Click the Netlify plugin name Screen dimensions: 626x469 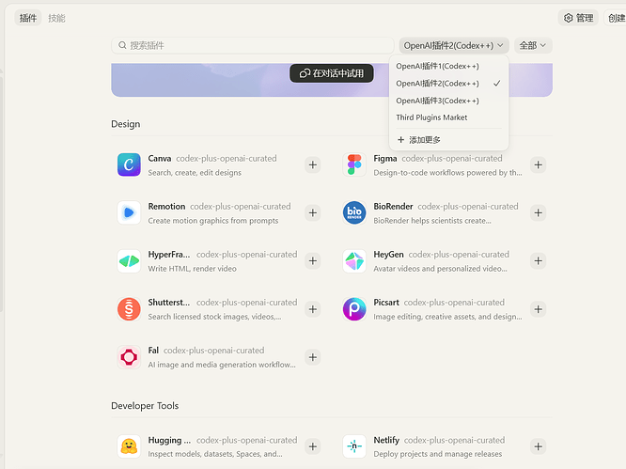(386, 440)
